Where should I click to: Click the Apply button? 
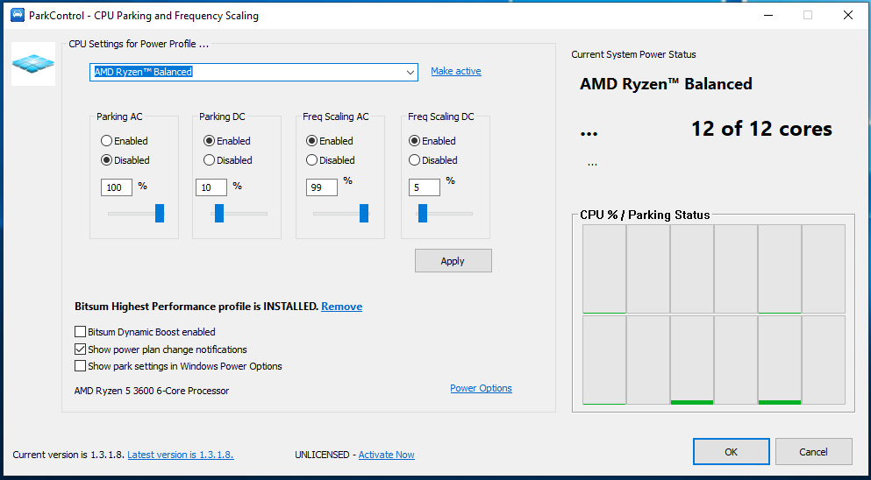click(453, 261)
